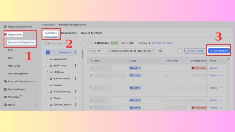Open Details for the first member
The image size is (235, 132).
click(x=214, y=68)
